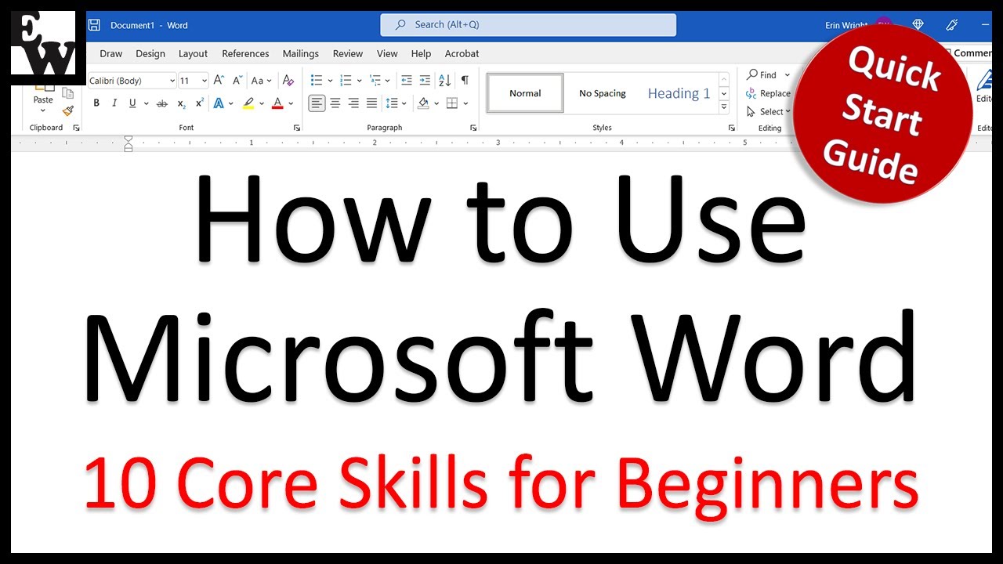
Task: Open the Draw tab
Action: pyautogui.click(x=111, y=53)
